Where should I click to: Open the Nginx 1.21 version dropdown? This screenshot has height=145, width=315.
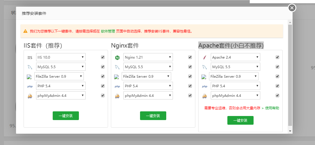[148, 57]
